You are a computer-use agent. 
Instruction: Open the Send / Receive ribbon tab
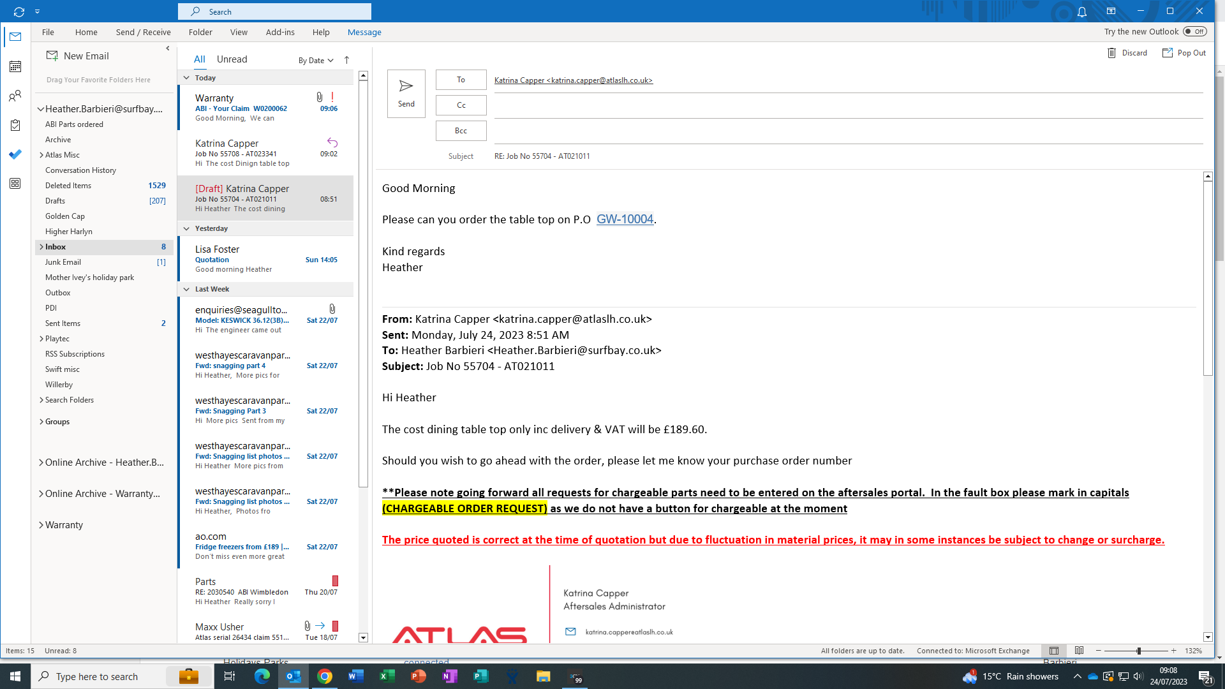pyautogui.click(x=143, y=32)
